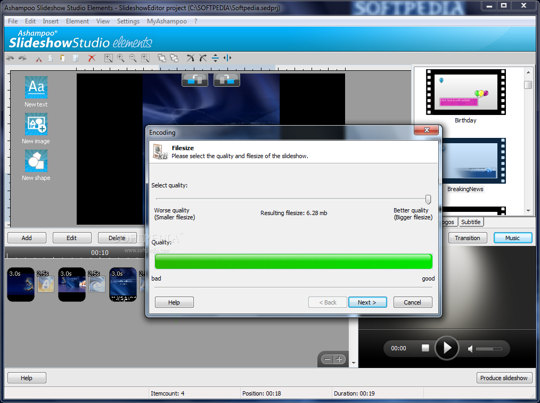Click the blank page toolbar icon
The image size is (540, 403).
tap(76, 58)
